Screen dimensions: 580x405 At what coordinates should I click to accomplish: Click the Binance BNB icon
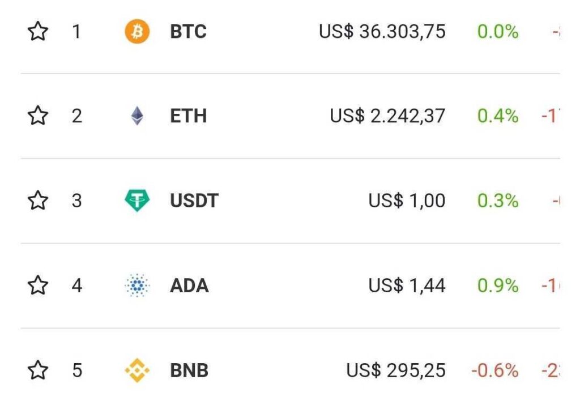137,370
